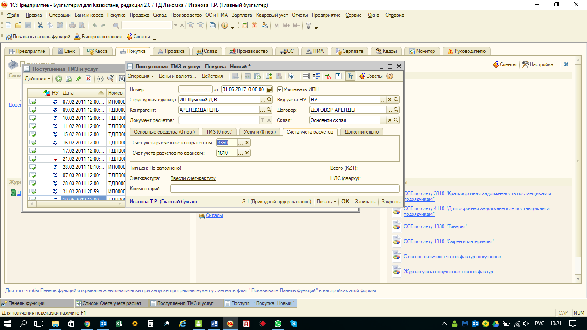Open the calendar icon in main toolbar
This screenshot has width=587, height=330.
pyautogui.click(x=254, y=25)
